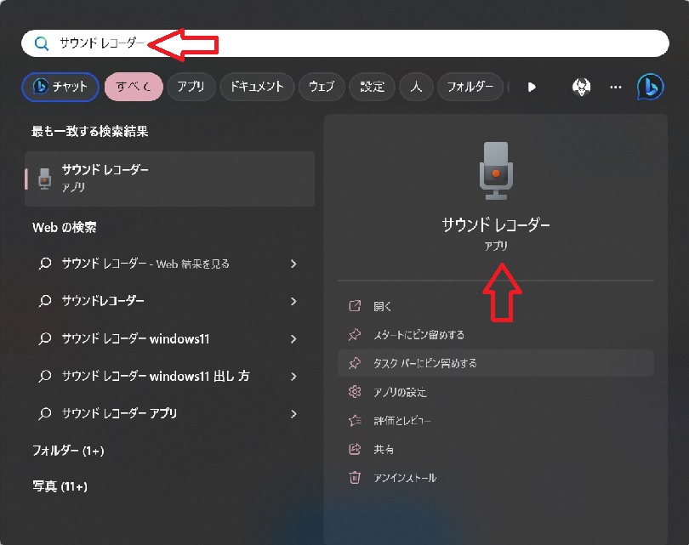689x545 pixels.
Task: Open the 写真 (11+) results section
Action: click(x=60, y=486)
